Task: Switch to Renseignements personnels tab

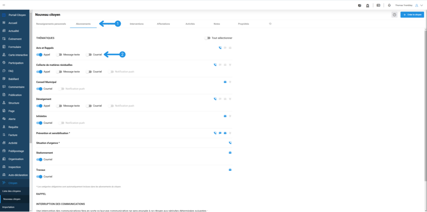Action: click(x=51, y=24)
